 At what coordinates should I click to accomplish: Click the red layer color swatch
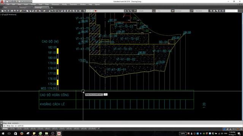pyautogui.click(x=96, y=11)
